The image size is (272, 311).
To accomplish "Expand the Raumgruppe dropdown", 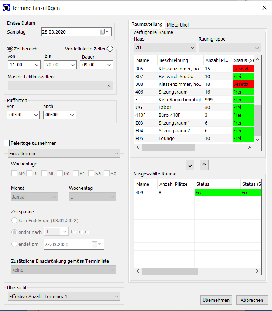I will click(x=229, y=48).
